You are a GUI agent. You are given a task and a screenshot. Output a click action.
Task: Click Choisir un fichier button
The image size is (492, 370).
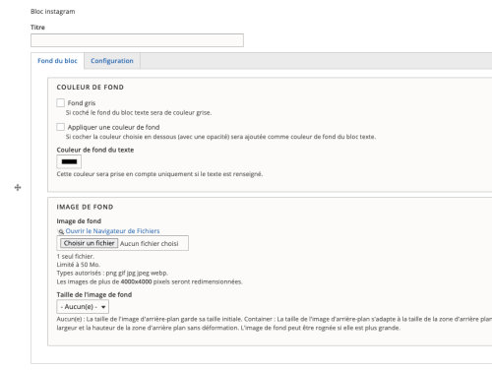coord(89,243)
